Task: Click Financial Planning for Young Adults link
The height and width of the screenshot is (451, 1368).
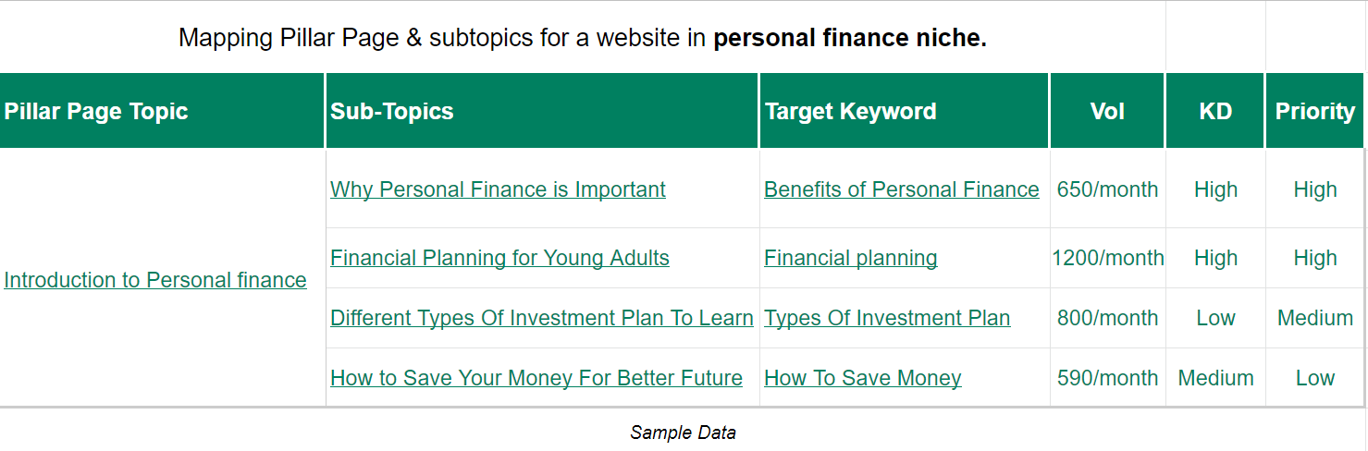Action: 499,258
